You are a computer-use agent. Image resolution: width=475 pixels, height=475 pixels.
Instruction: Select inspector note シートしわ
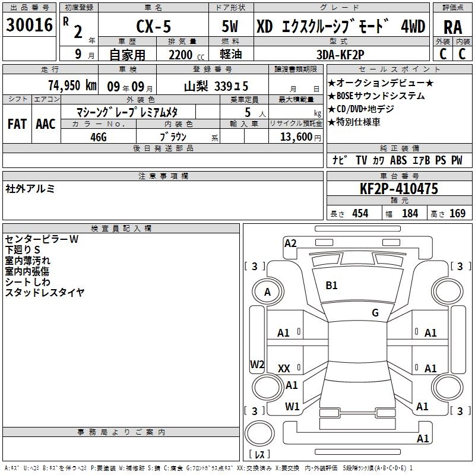[27, 281]
